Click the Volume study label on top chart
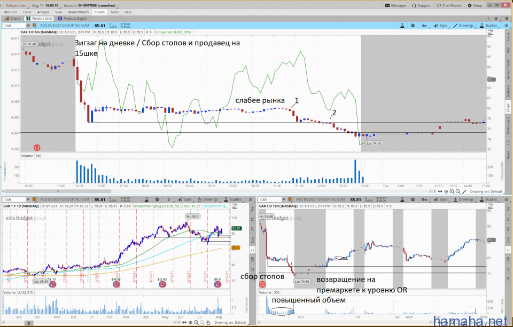The image size is (513, 327). tap(27, 156)
